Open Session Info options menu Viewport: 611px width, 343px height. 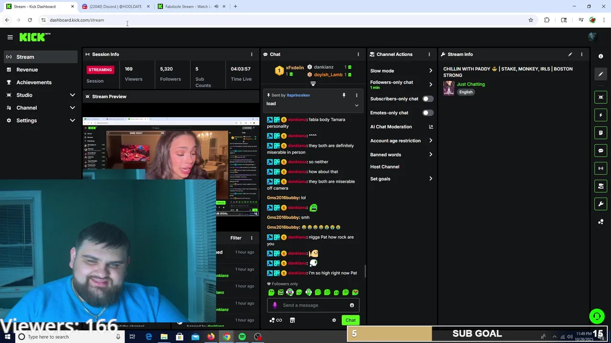252,54
